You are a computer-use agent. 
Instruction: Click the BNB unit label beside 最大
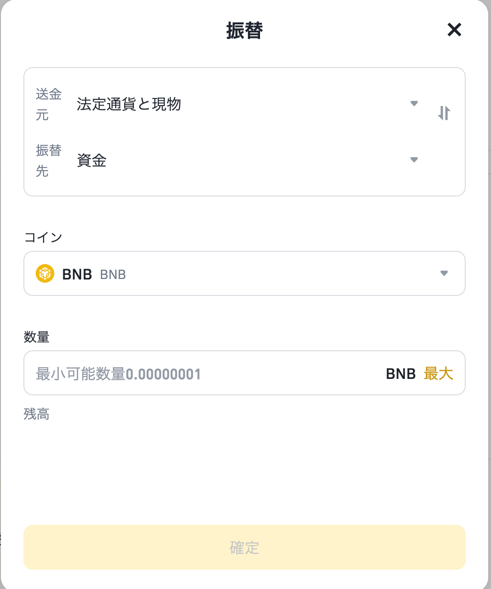pyautogui.click(x=401, y=374)
